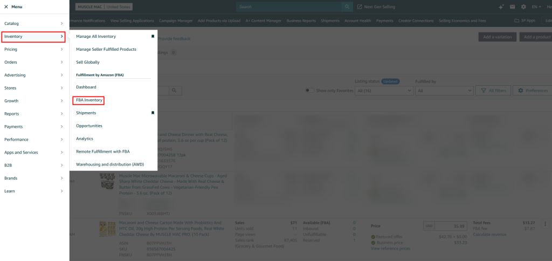
Task: Click the SKU 856587004425 link
Action: [161, 249]
